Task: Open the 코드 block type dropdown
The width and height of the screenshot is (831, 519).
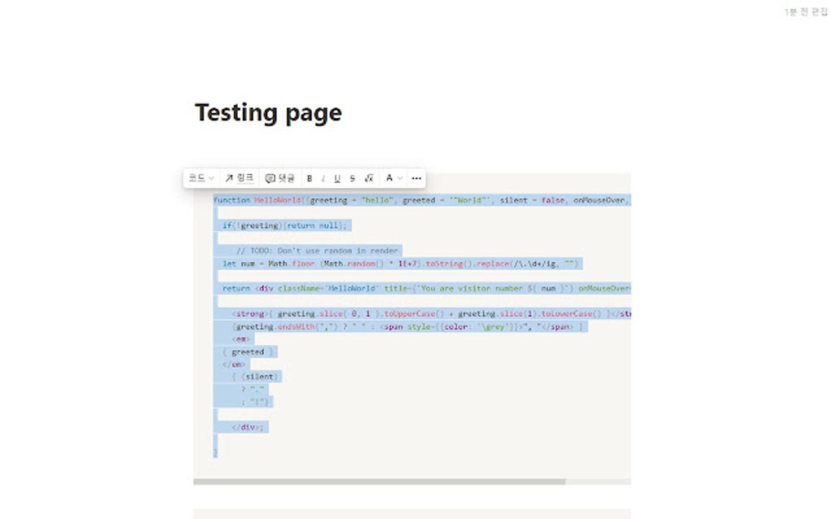Action: coord(201,178)
